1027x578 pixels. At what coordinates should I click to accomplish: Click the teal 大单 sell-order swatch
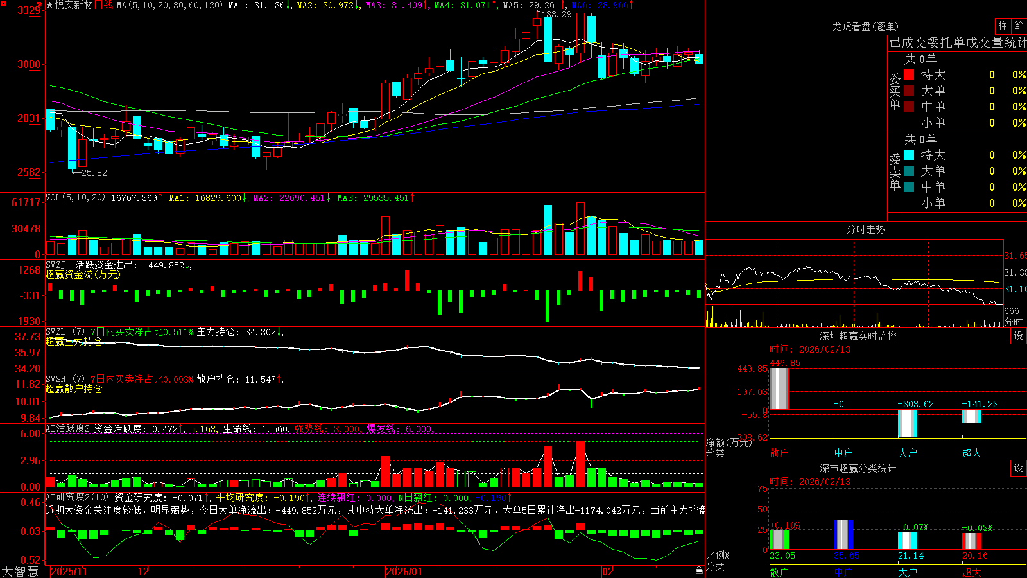point(909,171)
